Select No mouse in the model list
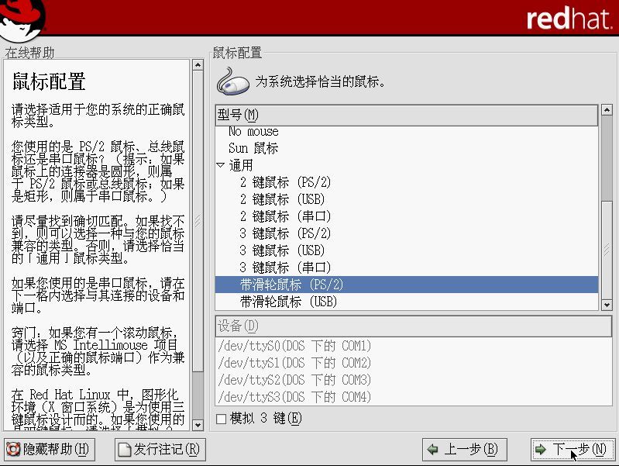 point(253,132)
